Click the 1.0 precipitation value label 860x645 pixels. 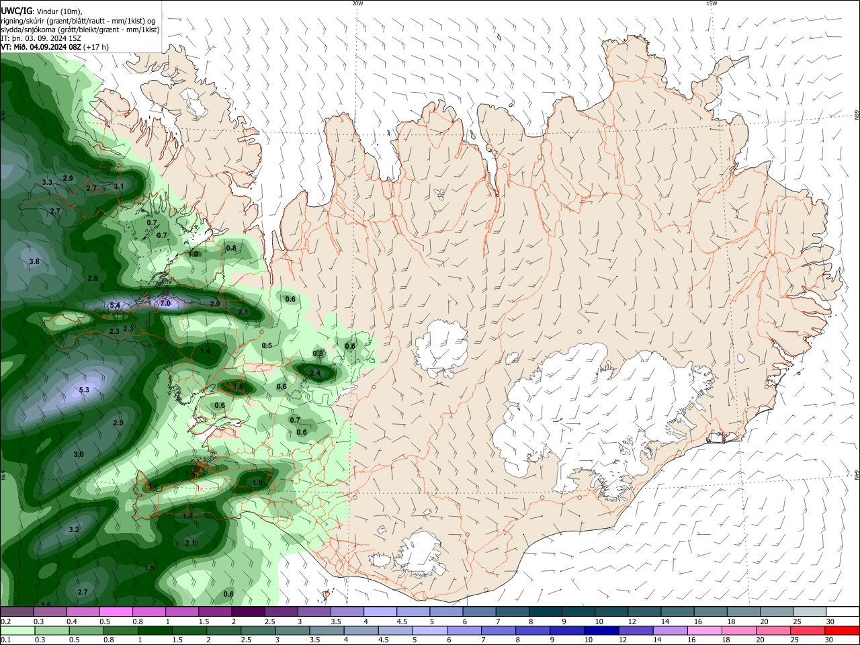coord(193,255)
